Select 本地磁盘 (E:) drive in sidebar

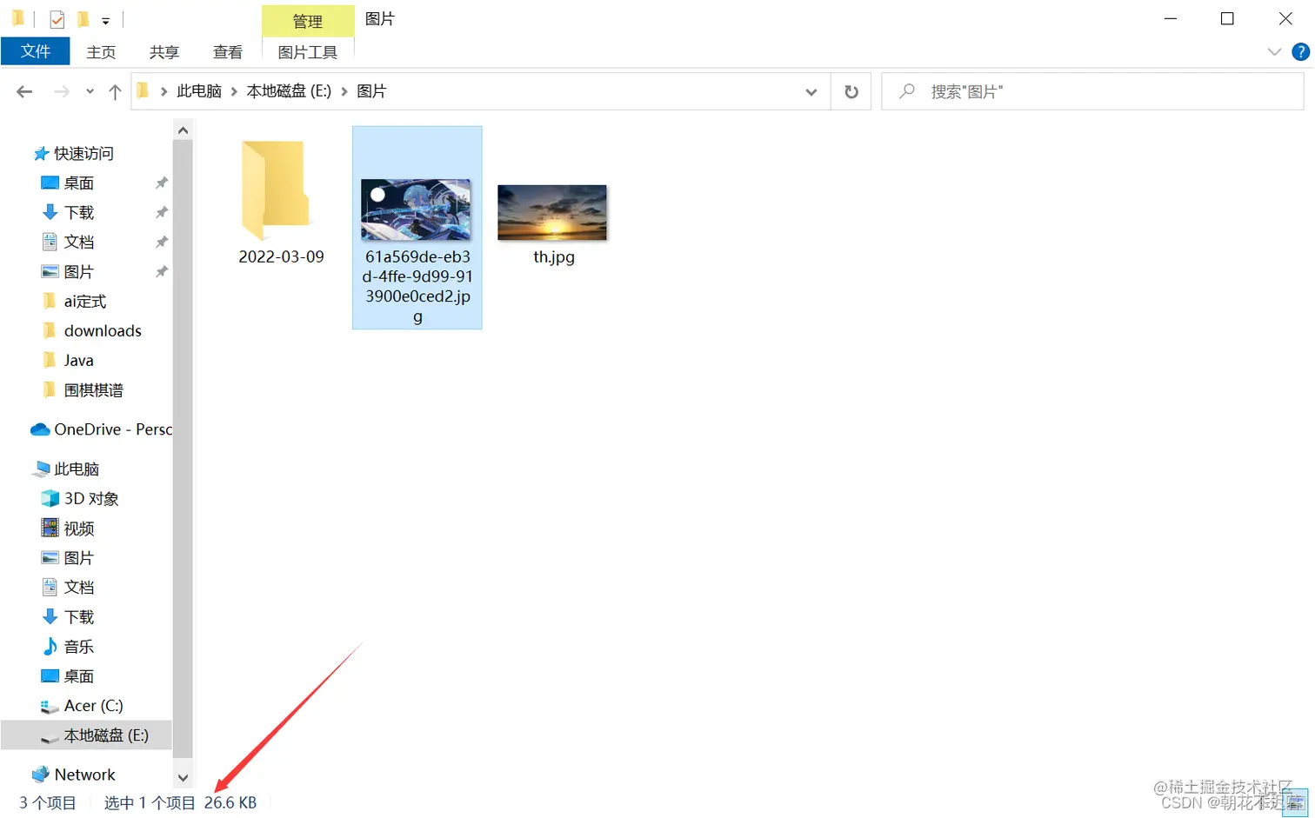[106, 735]
